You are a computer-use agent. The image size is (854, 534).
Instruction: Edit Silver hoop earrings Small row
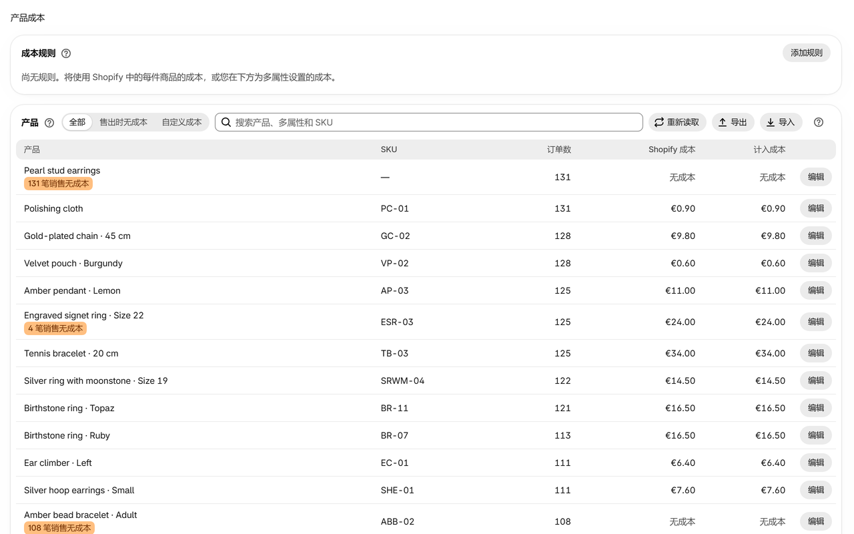tap(816, 490)
